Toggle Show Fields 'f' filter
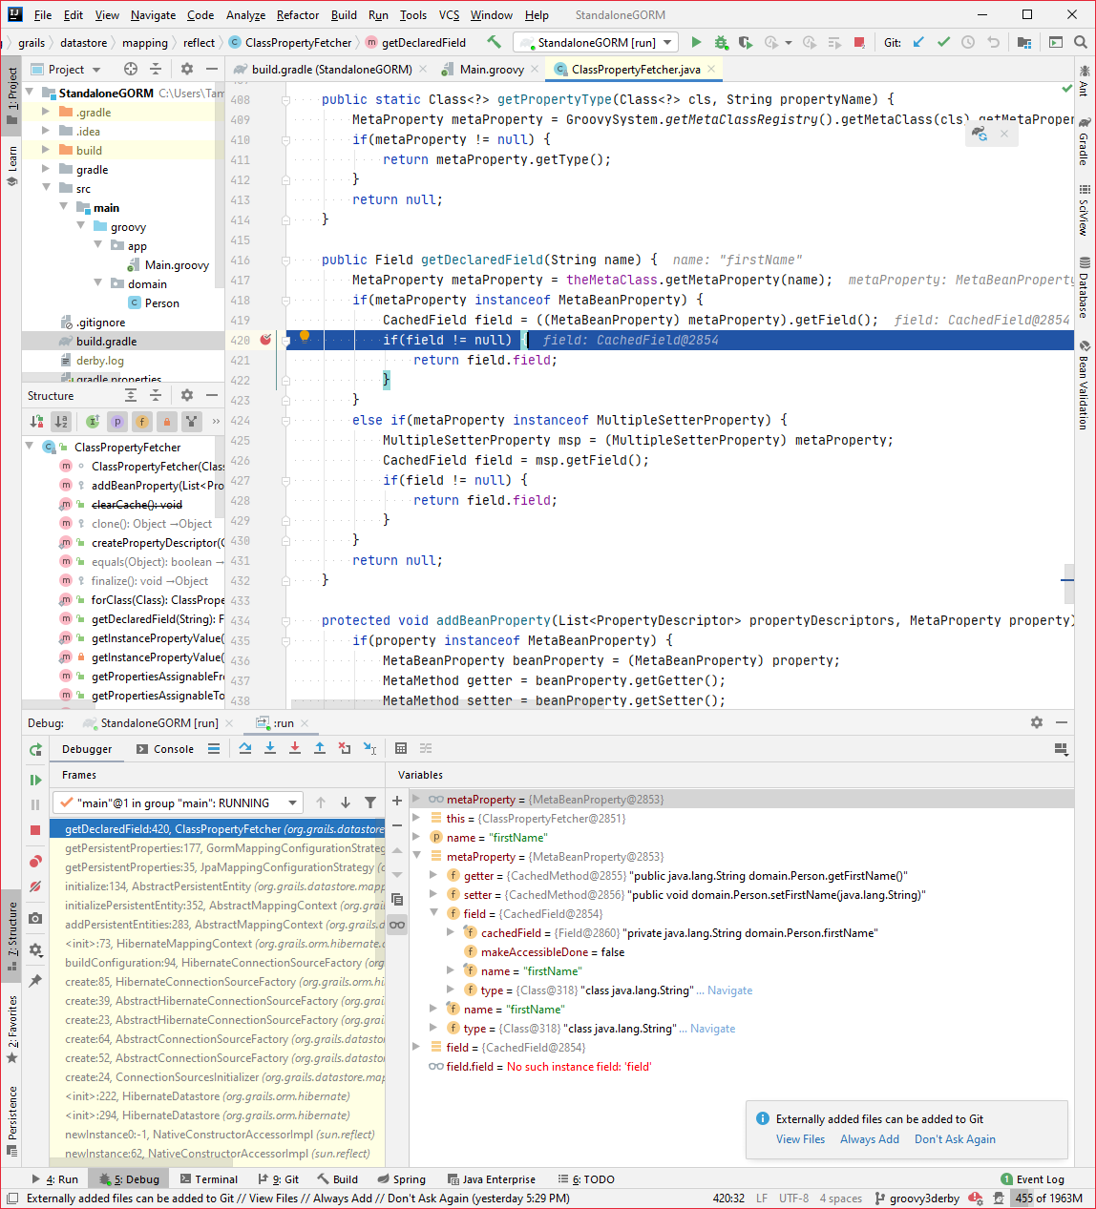 pyautogui.click(x=142, y=421)
